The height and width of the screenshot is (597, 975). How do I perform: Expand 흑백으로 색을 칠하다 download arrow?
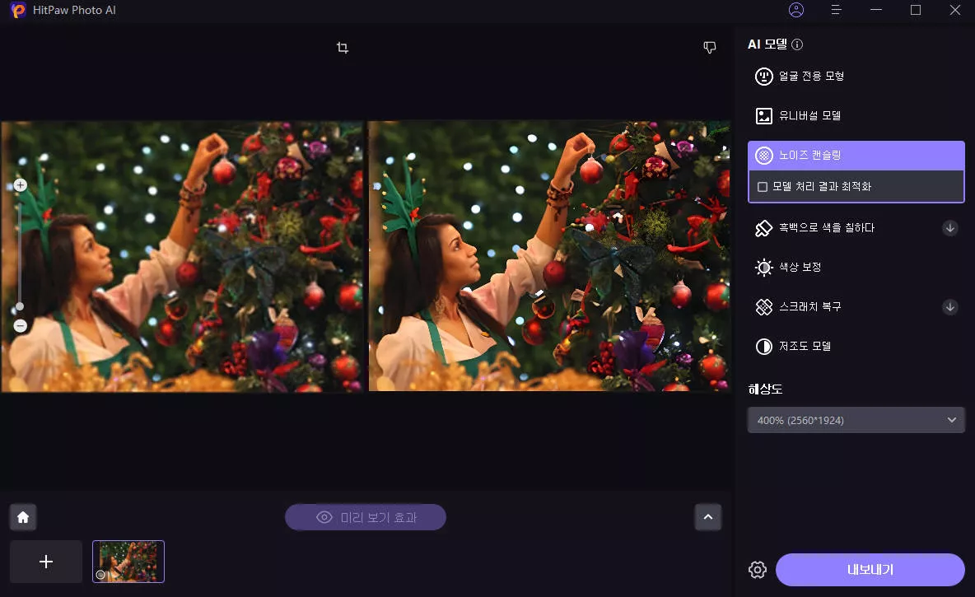click(x=950, y=228)
